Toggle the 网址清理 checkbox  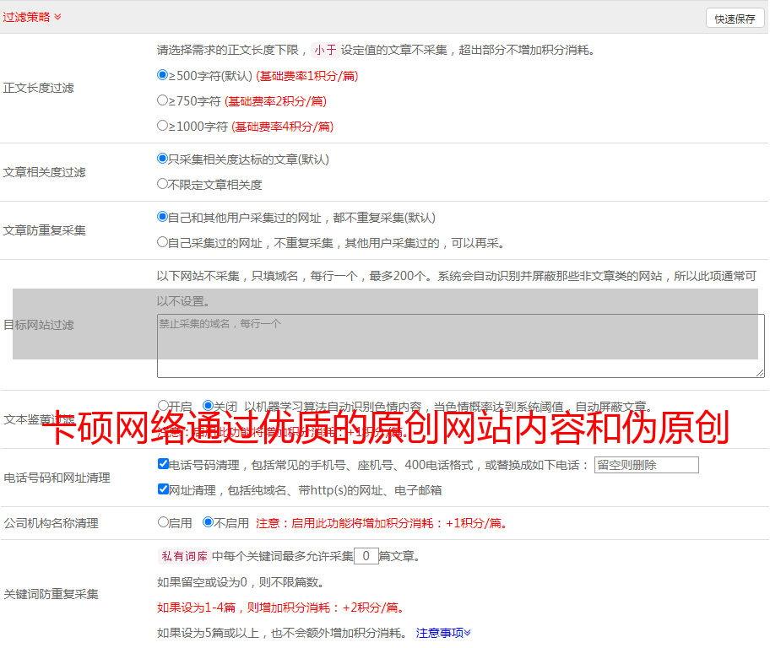[163, 489]
